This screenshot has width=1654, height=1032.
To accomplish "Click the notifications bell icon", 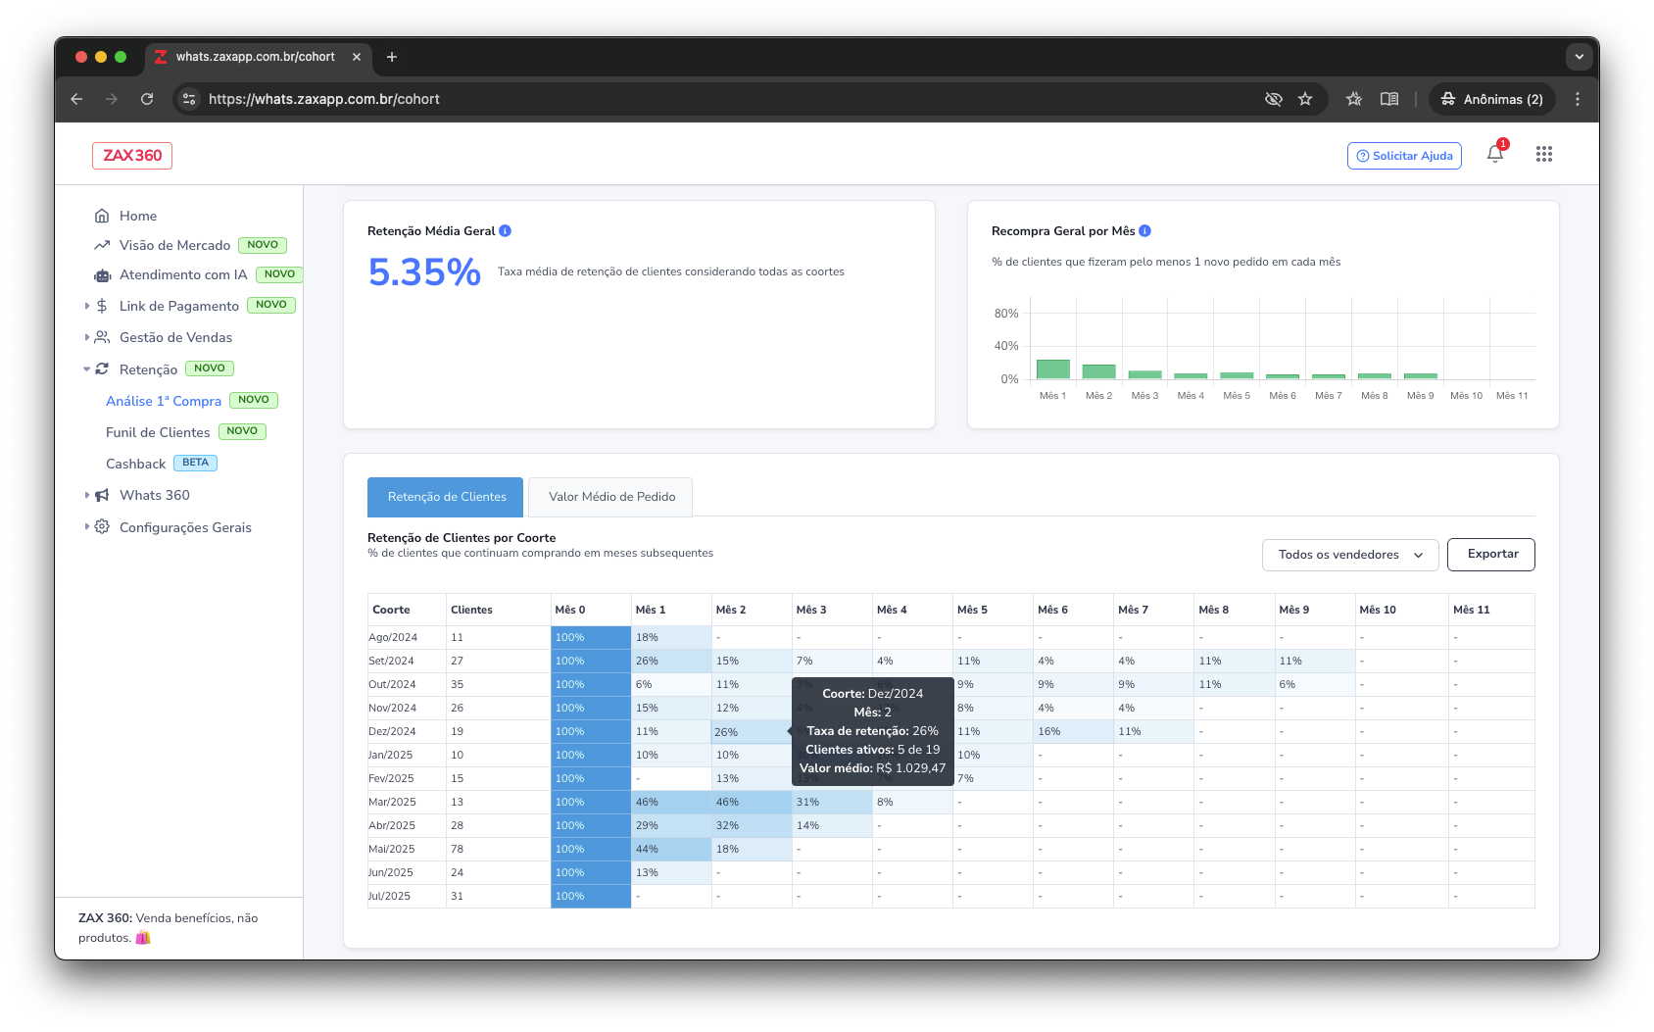I will (x=1494, y=154).
